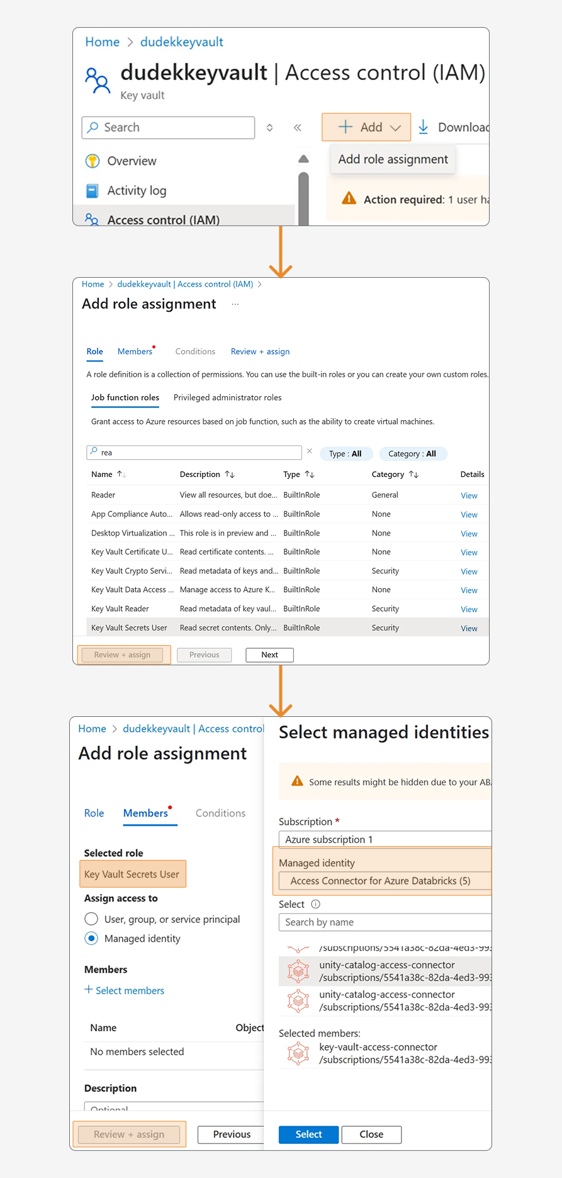Viewport: 562px width, 1178px height.
Task: Select the Key Vault Data Access role row
Action: point(287,590)
